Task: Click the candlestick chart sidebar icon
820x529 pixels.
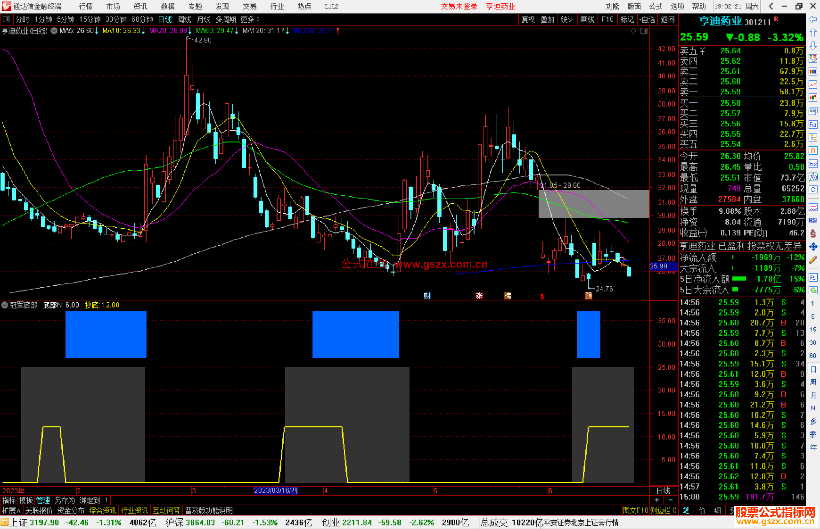Action: coord(813,98)
